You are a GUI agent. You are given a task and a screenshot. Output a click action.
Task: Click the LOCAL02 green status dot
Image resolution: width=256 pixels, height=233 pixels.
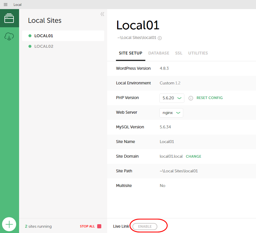tap(30, 46)
